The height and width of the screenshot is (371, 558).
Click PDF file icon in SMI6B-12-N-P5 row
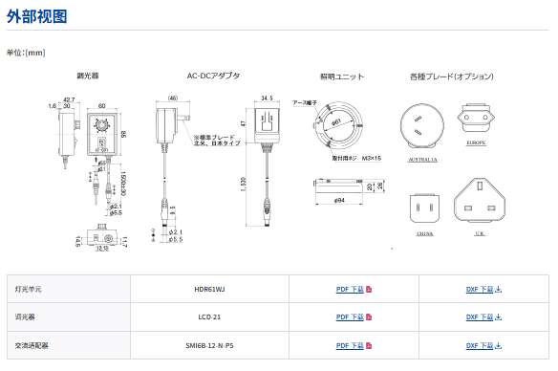point(369,345)
